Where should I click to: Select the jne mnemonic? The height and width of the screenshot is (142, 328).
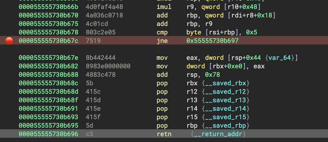(162, 41)
